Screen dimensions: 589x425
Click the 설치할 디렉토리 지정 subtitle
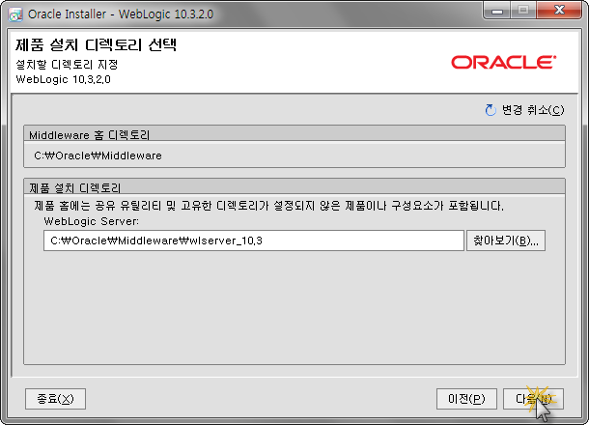[x=67, y=65]
